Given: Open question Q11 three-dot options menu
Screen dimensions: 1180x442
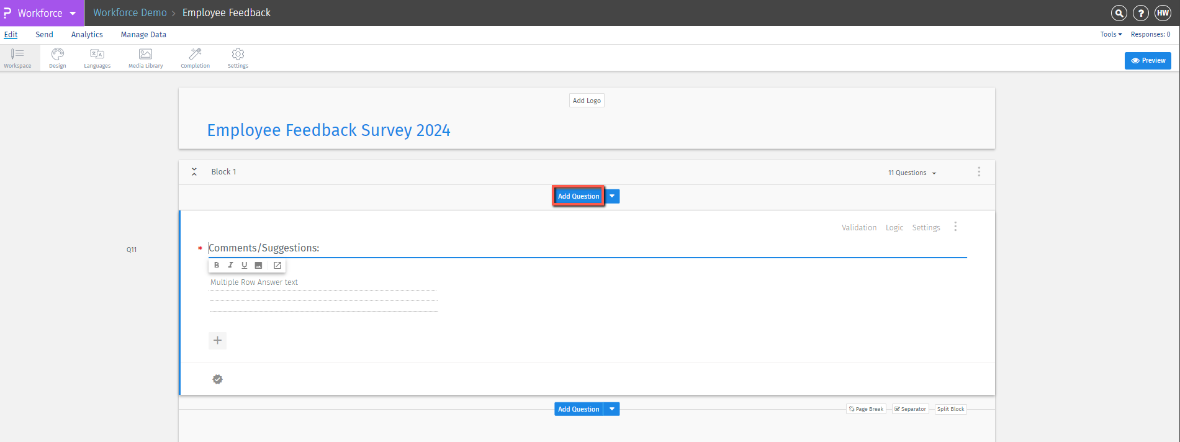Looking at the screenshot, I should pos(955,227).
